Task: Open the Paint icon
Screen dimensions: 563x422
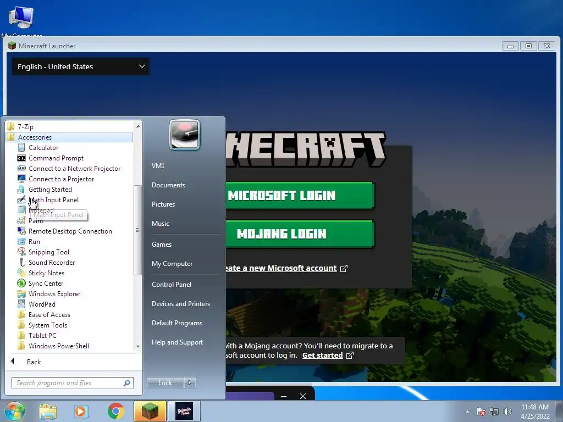Action: click(21, 221)
